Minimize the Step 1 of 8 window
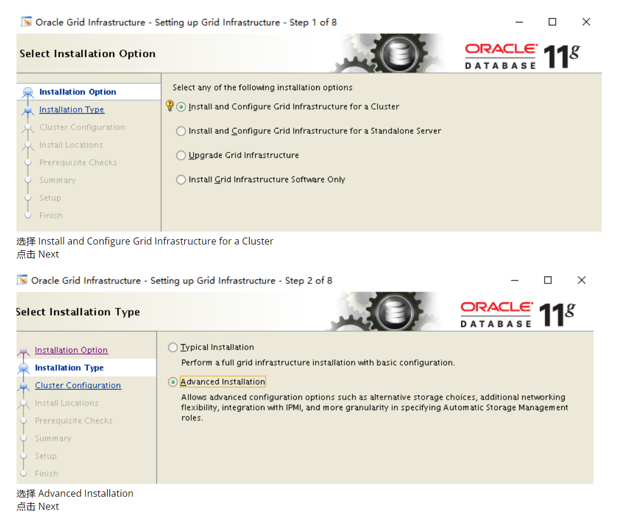Screen dimensions: 630x518 pyautogui.click(x=519, y=22)
